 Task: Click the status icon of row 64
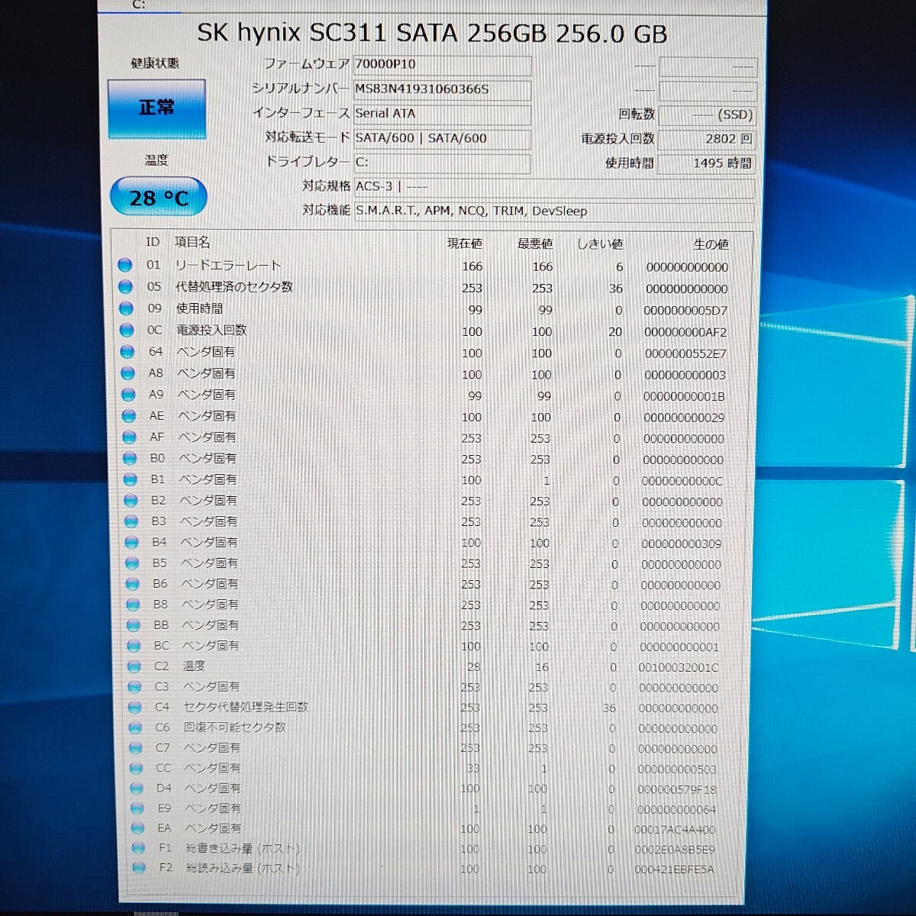pyautogui.click(x=127, y=352)
